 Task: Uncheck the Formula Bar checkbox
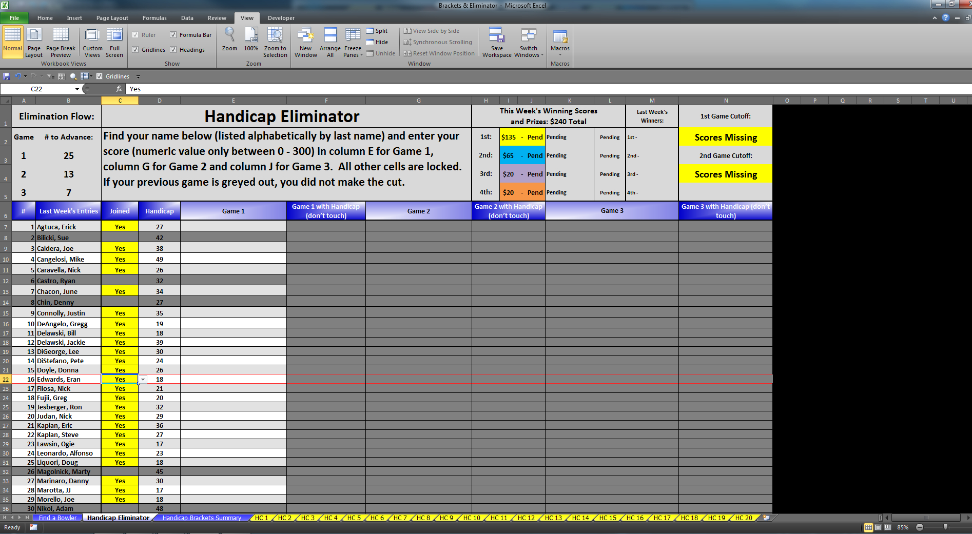point(173,35)
